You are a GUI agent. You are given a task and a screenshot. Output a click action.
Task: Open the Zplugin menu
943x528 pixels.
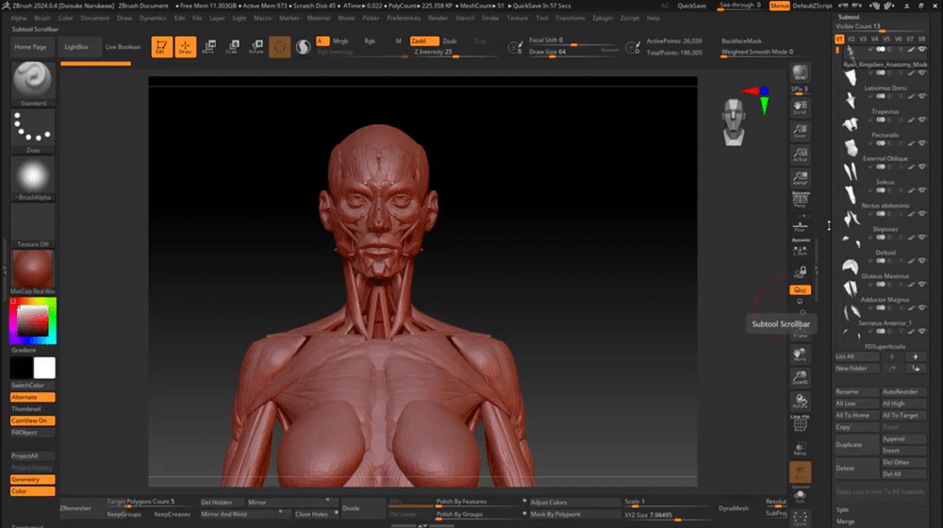pos(602,18)
